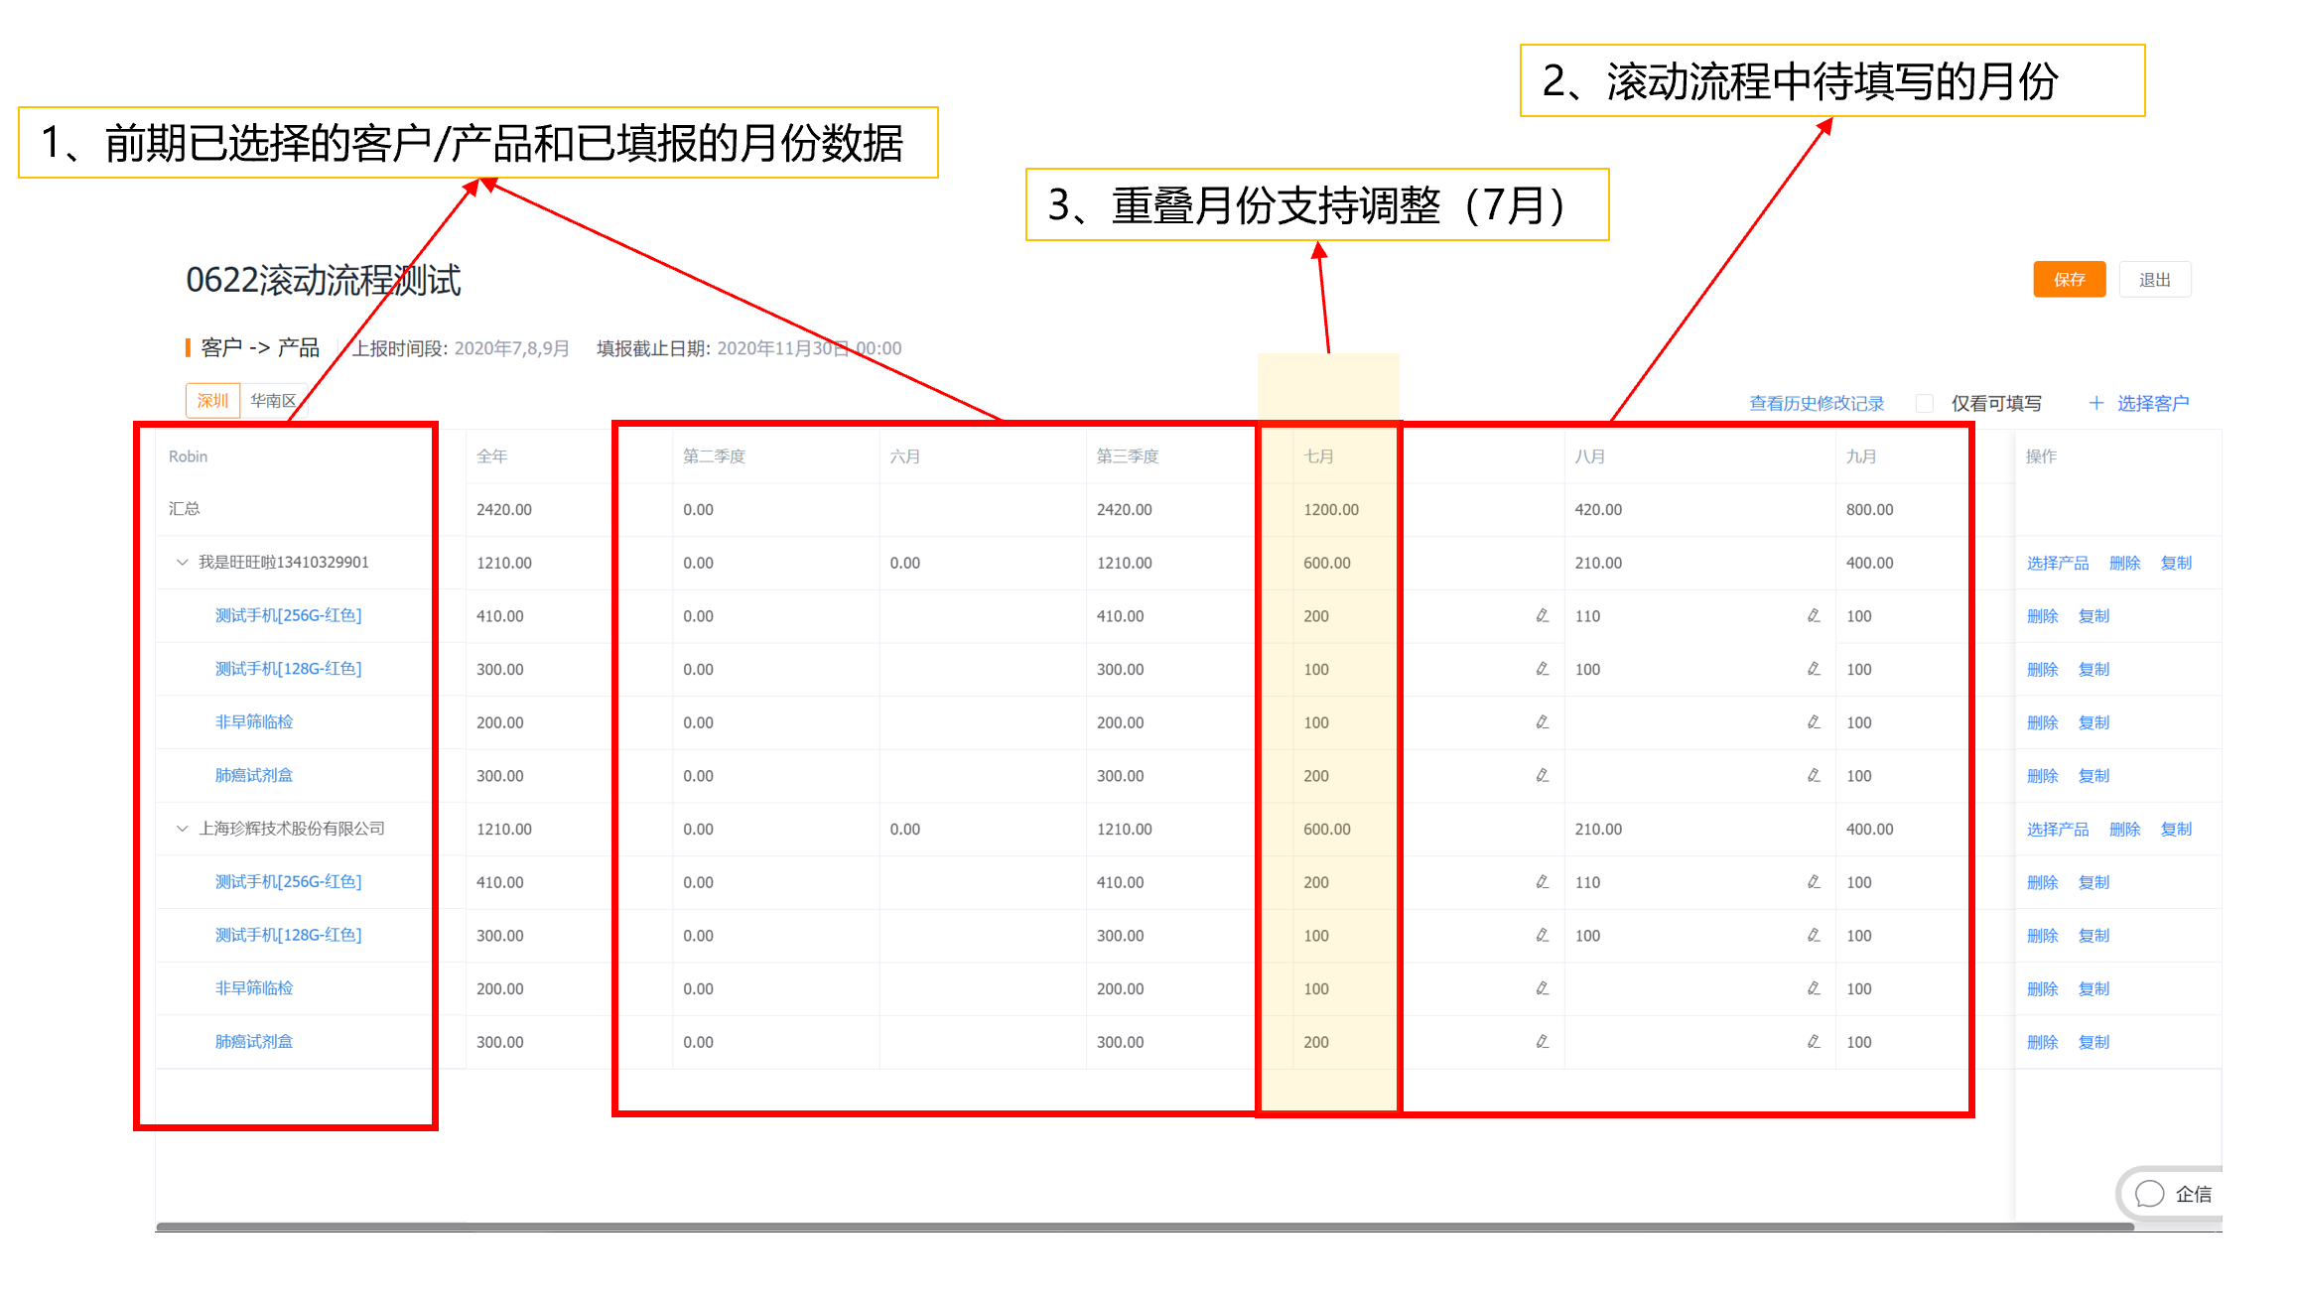The height and width of the screenshot is (1296, 2297).
Task: Collapse the 我是旺旺啦13410329901 customer row
Action: (x=182, y=563)
